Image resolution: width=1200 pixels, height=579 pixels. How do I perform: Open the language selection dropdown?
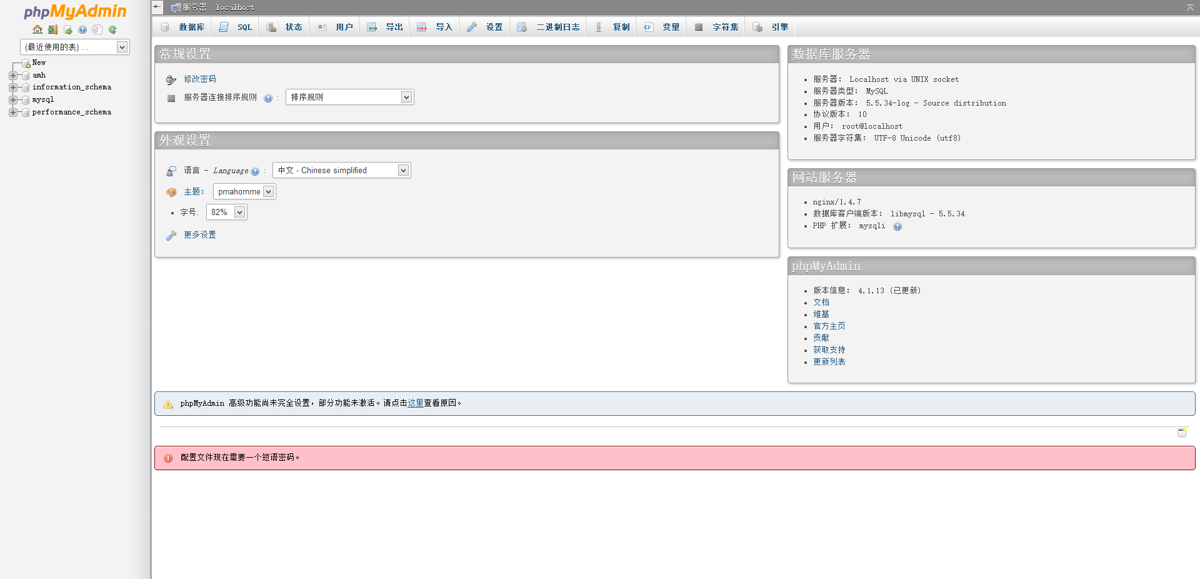click(341, 170)
